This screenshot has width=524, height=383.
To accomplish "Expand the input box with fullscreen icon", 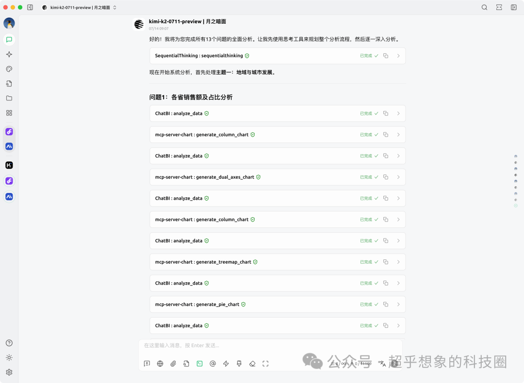I will tap(265, 364).
